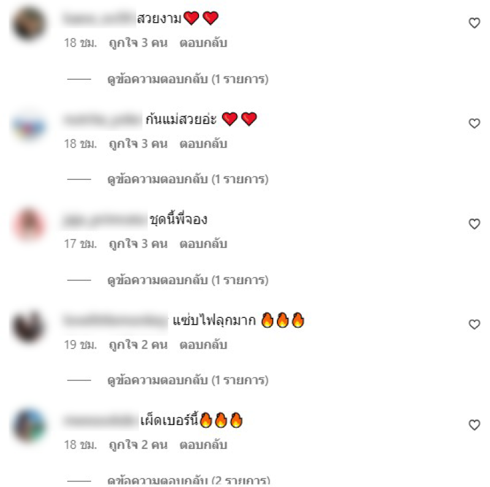Open profile picture of ชุดนี้พี่จอง commenter
Screen dimensions: 490x487
pyautogui.click(x=29, y=224)
